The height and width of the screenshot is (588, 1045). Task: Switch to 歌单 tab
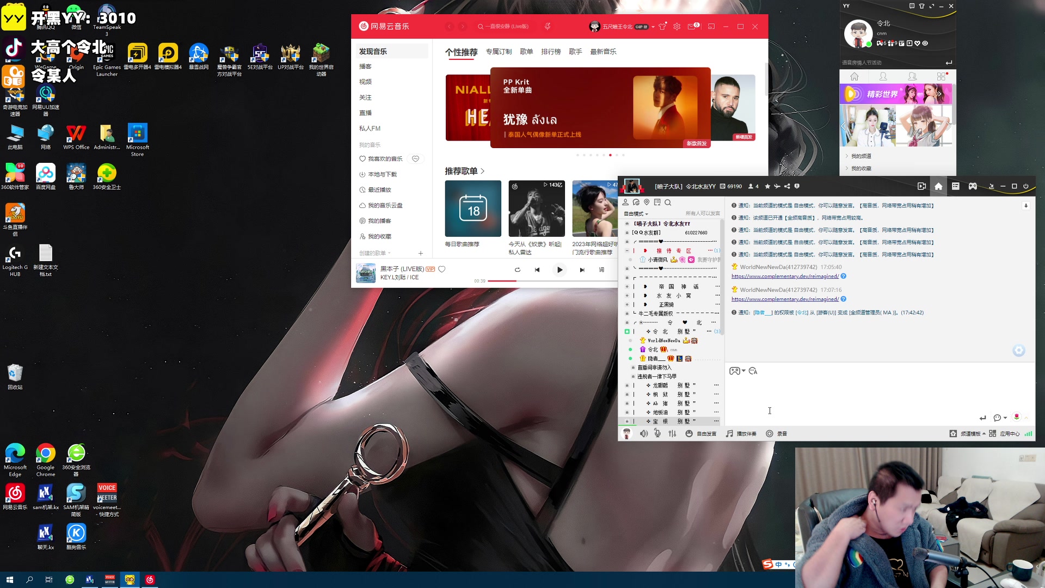pos(526,52)
